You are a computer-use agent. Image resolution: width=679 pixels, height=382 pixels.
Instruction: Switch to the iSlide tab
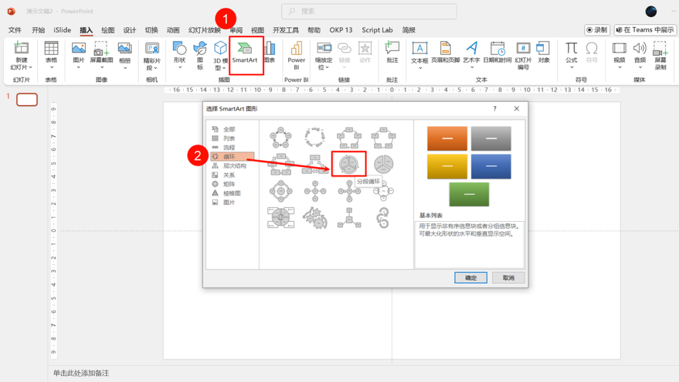(x=62, y=30)
